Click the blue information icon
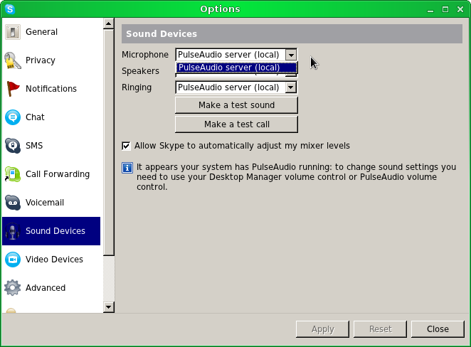This screenshot has height=347, width=471. point(127,168)
